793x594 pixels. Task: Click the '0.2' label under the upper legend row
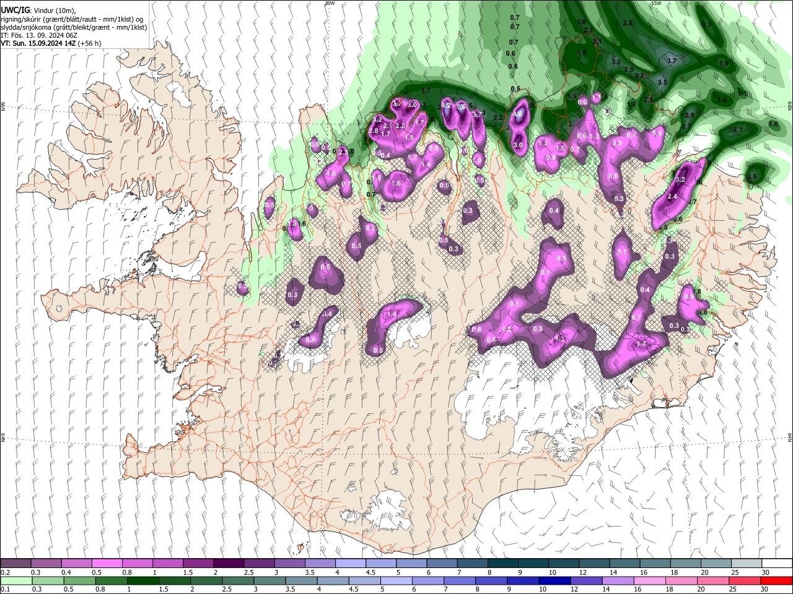coord(6,572)
